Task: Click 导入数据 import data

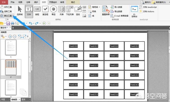Action: tap(116, 7)
